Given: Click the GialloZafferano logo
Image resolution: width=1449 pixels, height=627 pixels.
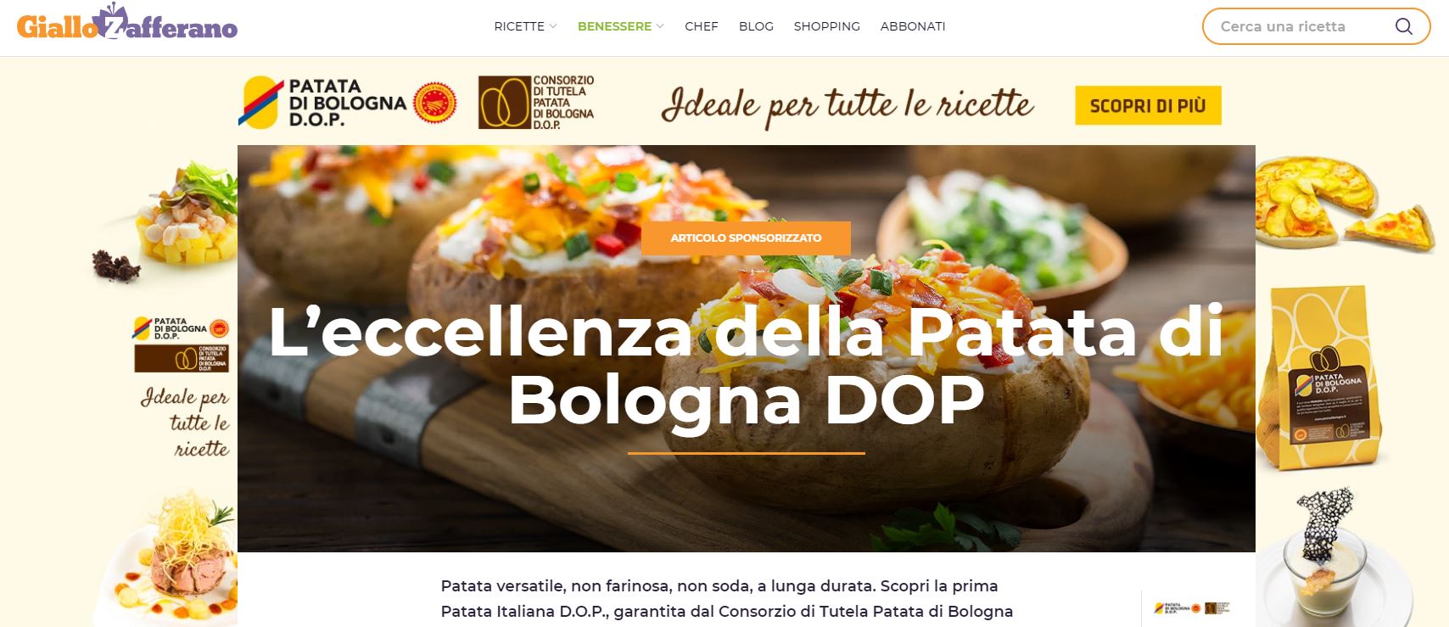Looking at the screenshot, I should (x=127, y=23).
